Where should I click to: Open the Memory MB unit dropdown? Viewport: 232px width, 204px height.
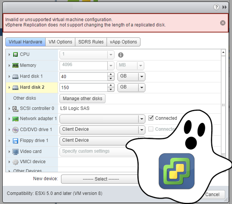[130, 66]
